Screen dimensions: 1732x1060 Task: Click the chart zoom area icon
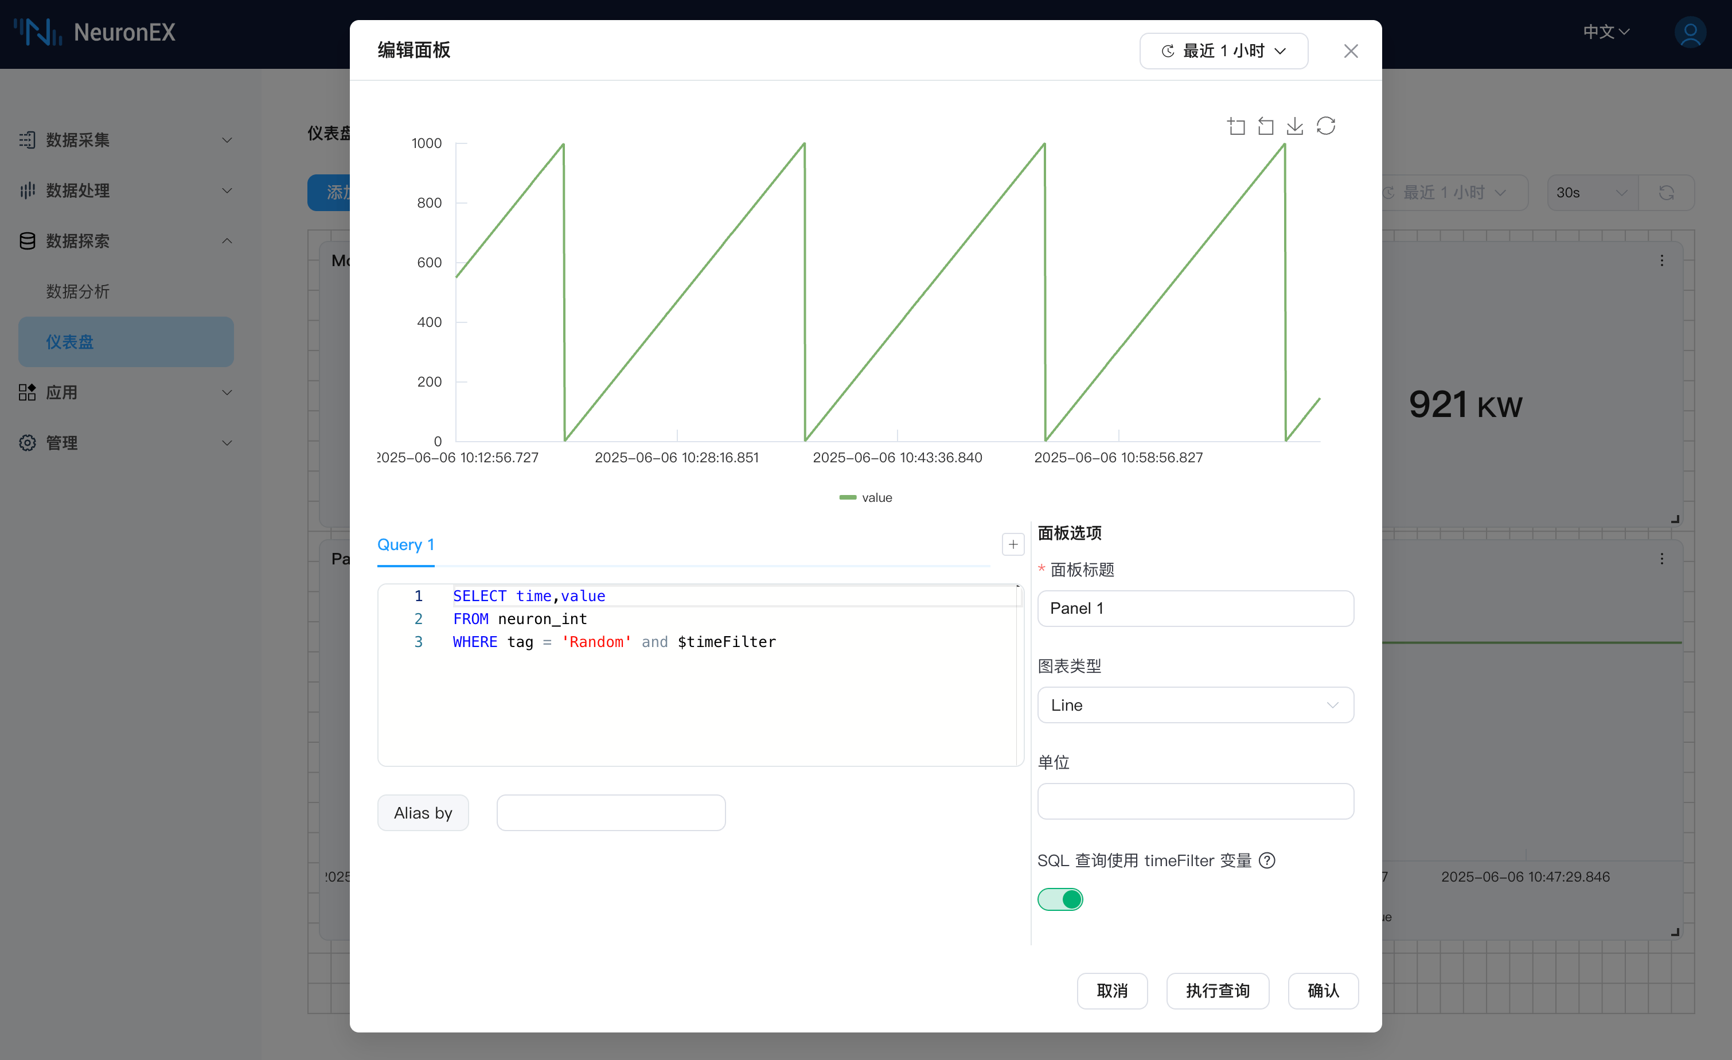(x=1236, y=127)
